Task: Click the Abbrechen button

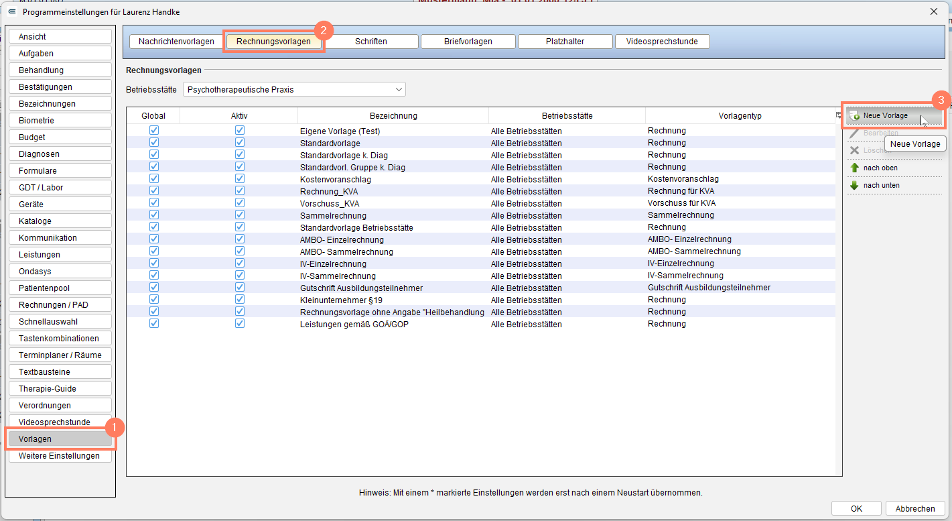Action: (915, 509)
